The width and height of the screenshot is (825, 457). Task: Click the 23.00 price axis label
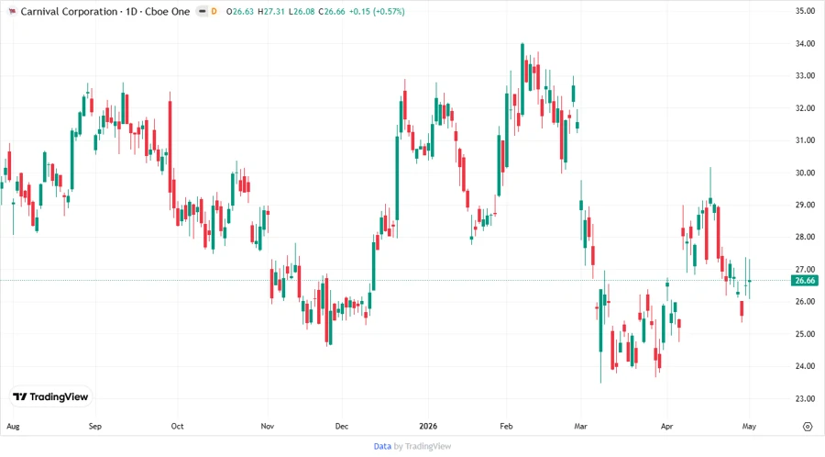pyautogui.click(x=805, y=398)
